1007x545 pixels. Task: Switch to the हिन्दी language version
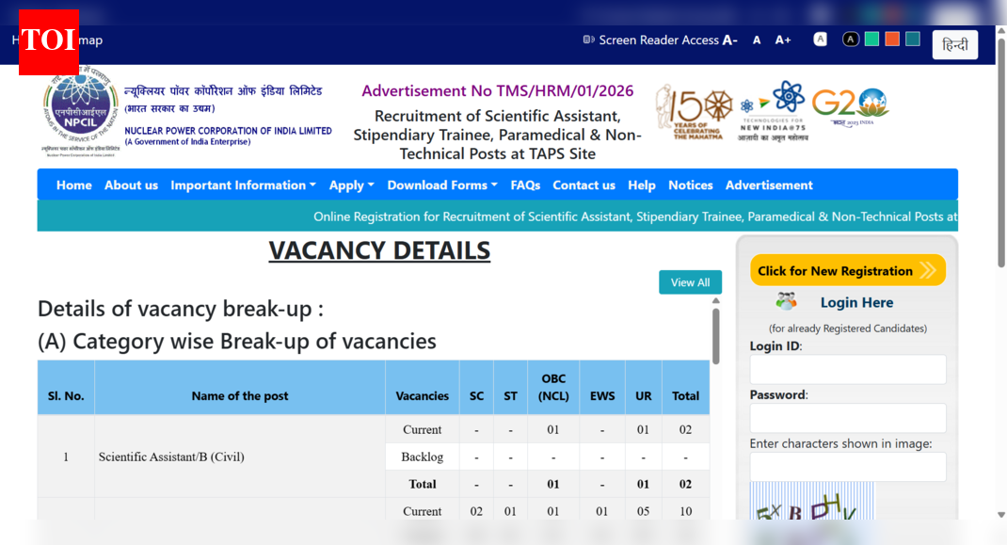(954, 44)
